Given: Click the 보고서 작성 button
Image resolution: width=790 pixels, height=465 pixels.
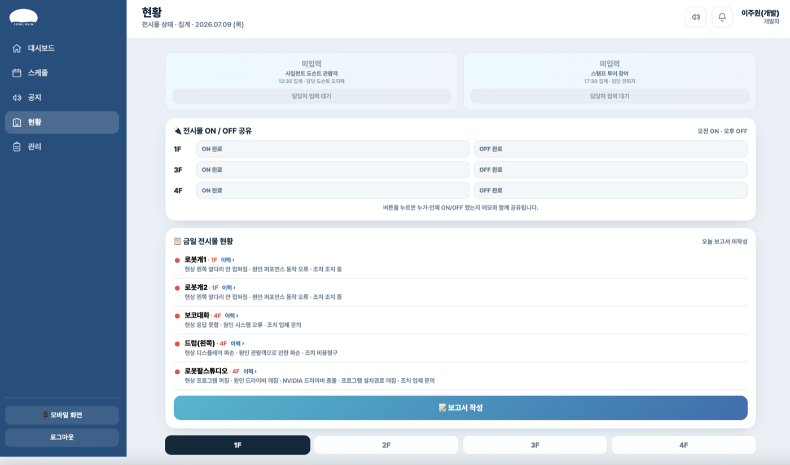Looking at the screenshot, I should pyautogui.click(x=460, y=408).
